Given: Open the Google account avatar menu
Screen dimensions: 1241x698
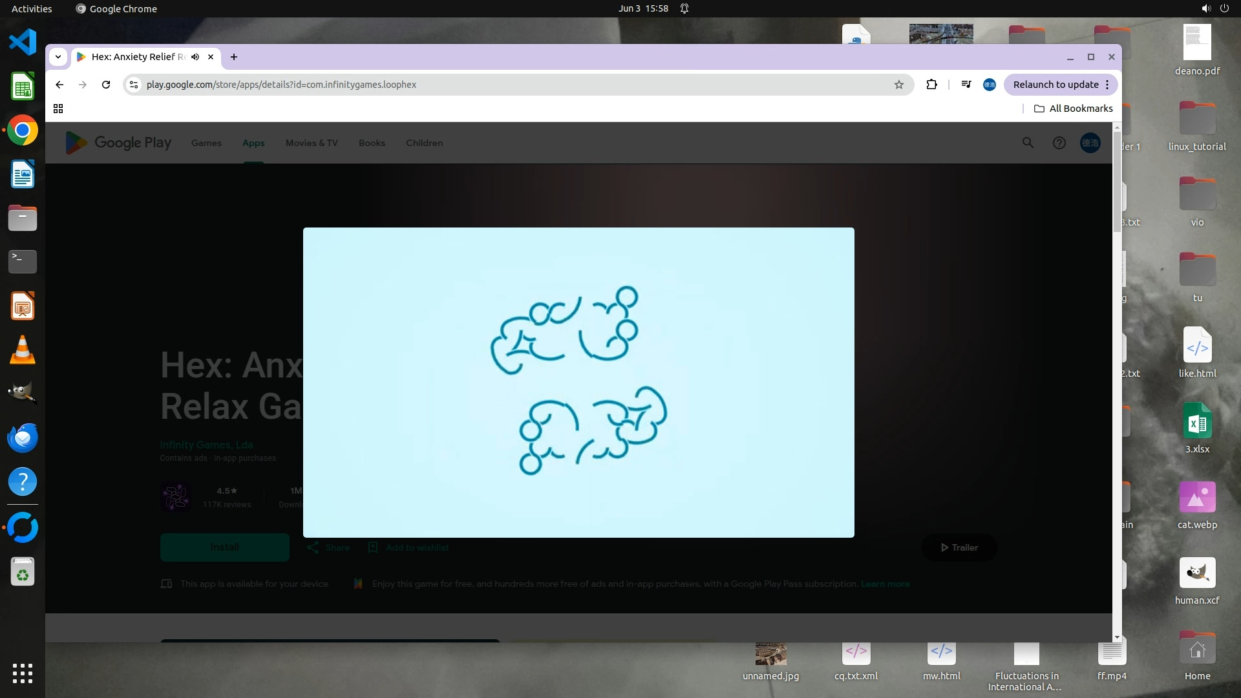Looking at the screenshot, I should 1090,143.
